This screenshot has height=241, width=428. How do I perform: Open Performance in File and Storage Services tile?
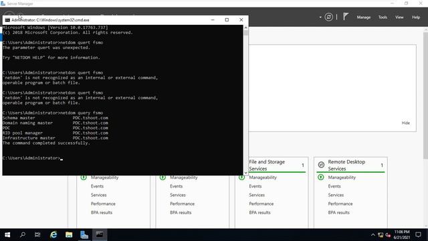261,204
